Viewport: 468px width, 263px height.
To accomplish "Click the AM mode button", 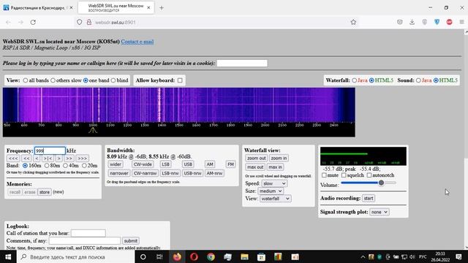I will coord(210,164).
